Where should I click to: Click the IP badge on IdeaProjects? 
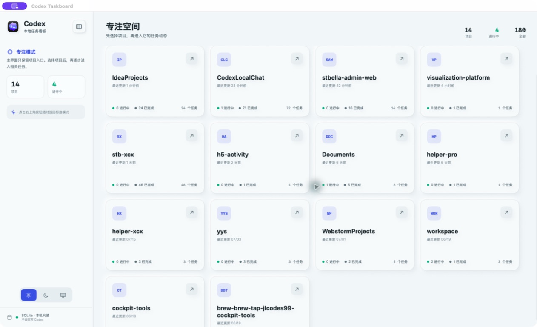click(x=119, y=60)
